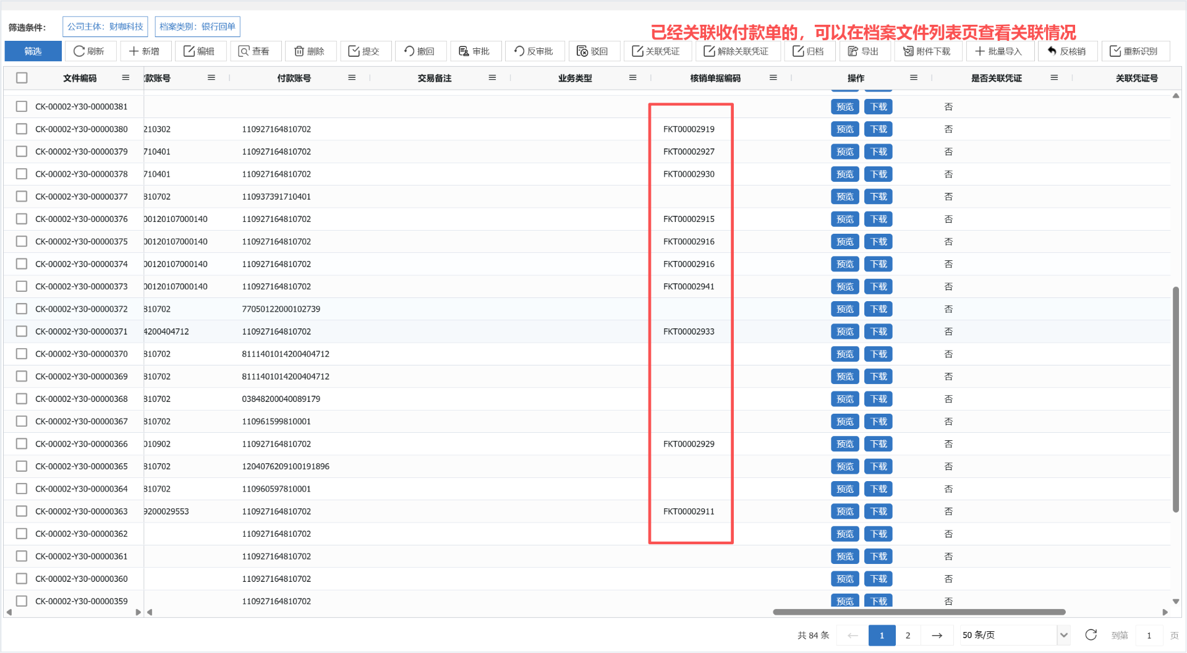Click 预览 for row CK-00002-Y30-00000380
The width and height of the screenshot is (1187, 653).
click(845, 129)
